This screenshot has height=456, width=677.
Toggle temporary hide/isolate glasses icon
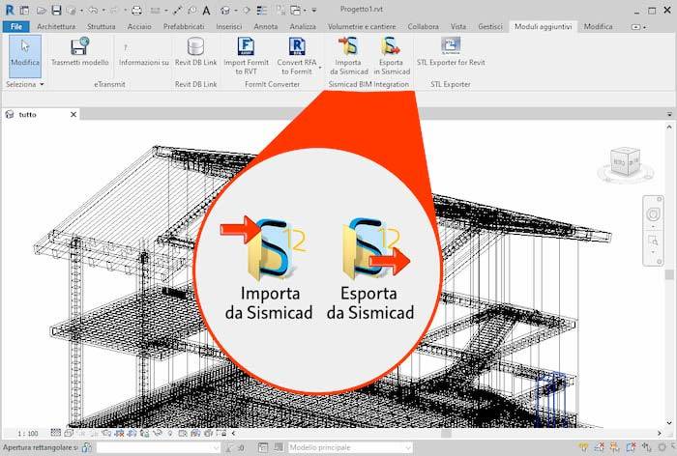click(158, 433)
